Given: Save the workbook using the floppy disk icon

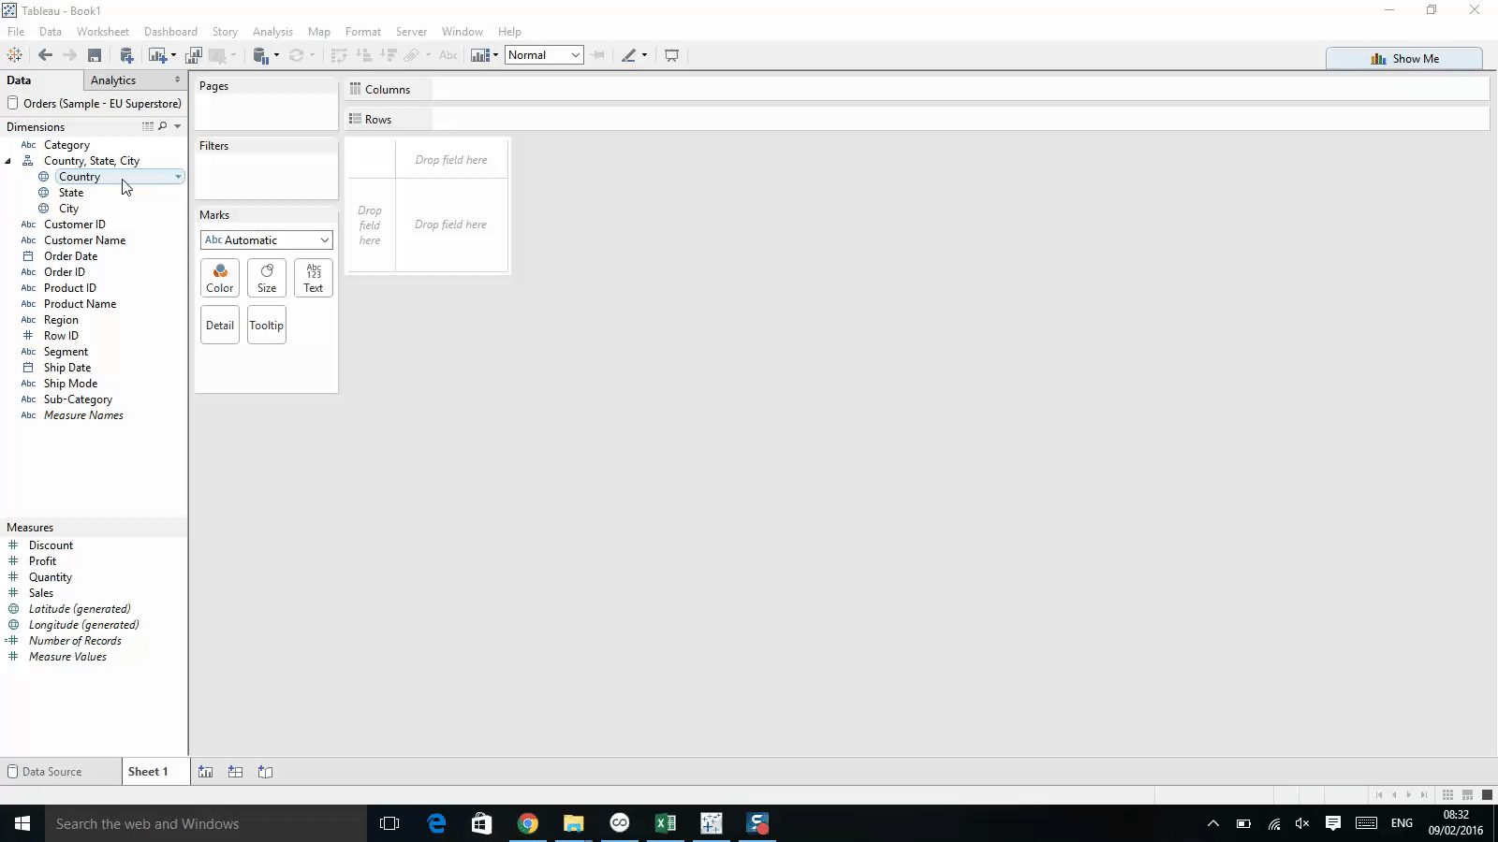Looking at the screenshot, I should pos(95,55).
